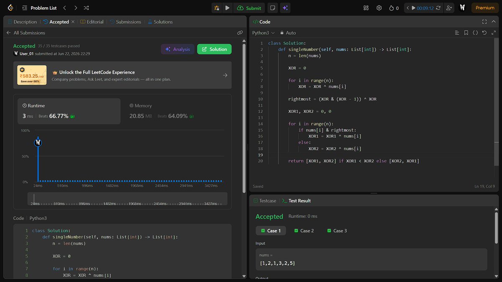Reset the timer with the refresh icon

[x=438, y=8]
